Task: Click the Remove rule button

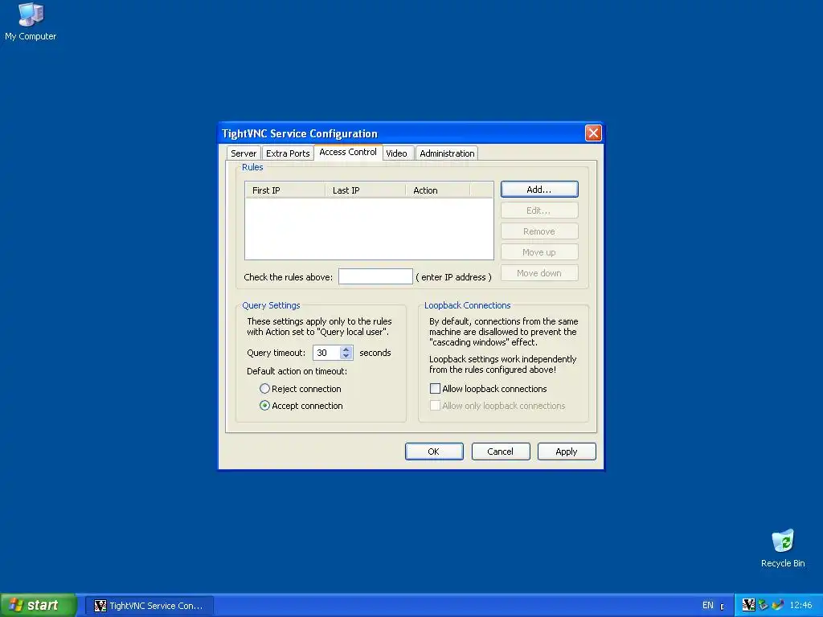Action: click(539, 231)
